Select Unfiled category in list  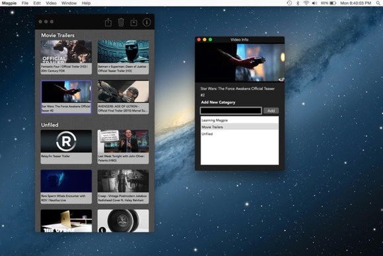pos(239,134)
